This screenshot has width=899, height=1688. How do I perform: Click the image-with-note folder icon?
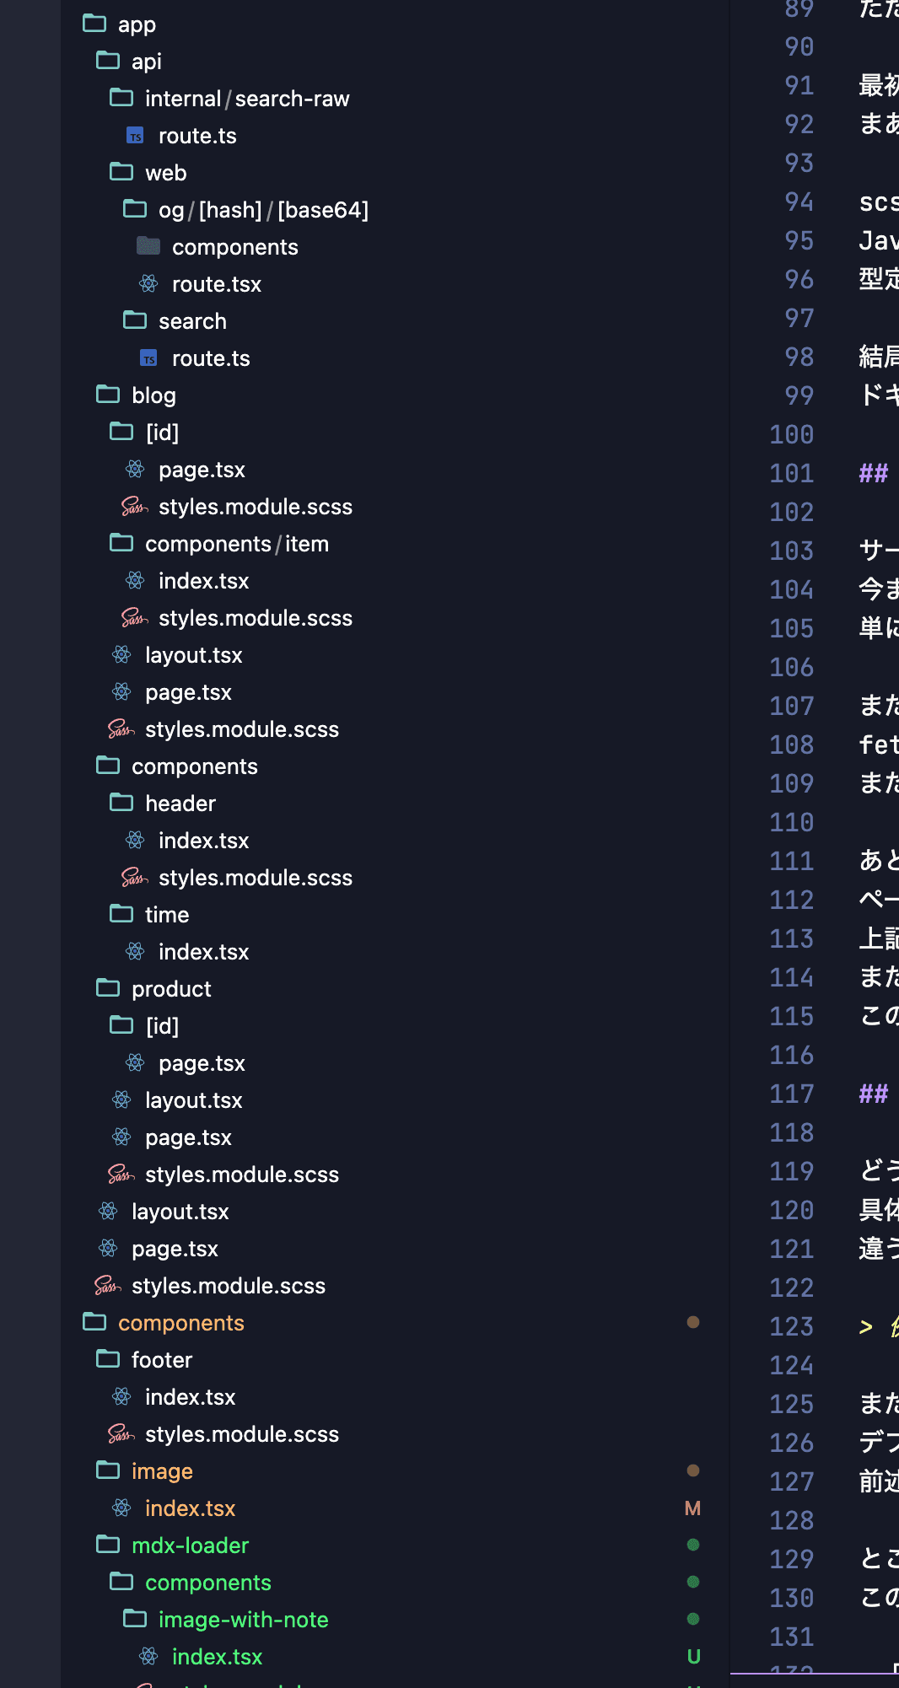[x=135, y=1619]
